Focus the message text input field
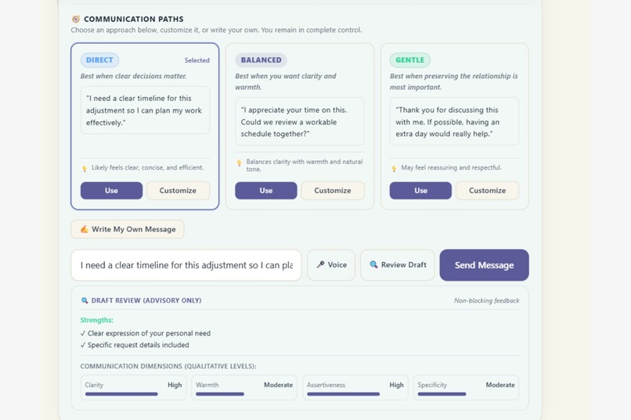Screen dimensions: 631x420 click(x=186, y=265)
